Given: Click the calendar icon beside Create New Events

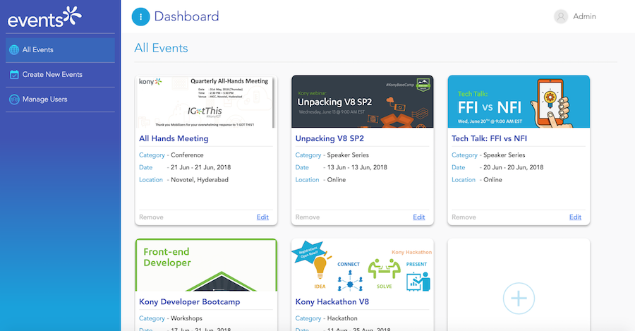Looking at the screenshot, I should pyautogui.click(x=14, y=75).
